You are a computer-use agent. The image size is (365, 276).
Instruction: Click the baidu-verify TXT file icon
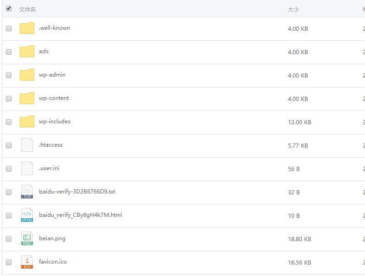[27, 192]
